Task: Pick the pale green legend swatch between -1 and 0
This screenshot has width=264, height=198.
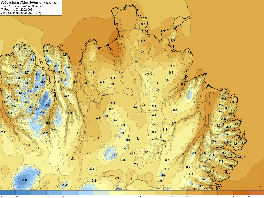Action: point(101,193)
